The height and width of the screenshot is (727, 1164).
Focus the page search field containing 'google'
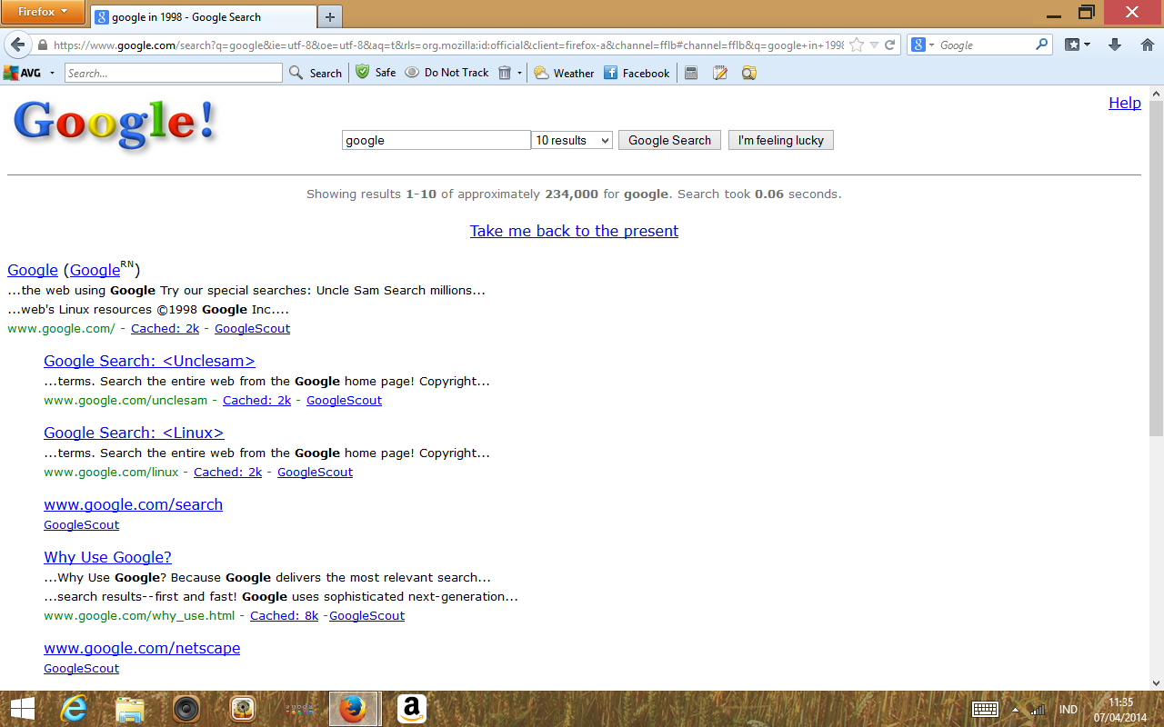click(436, 140)
